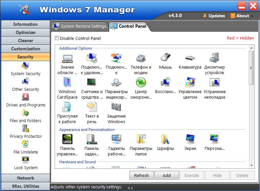The width and height of the screenshot is (260, 191).
Task: Click scrollbar up arrow
Action: pos(251,48)
